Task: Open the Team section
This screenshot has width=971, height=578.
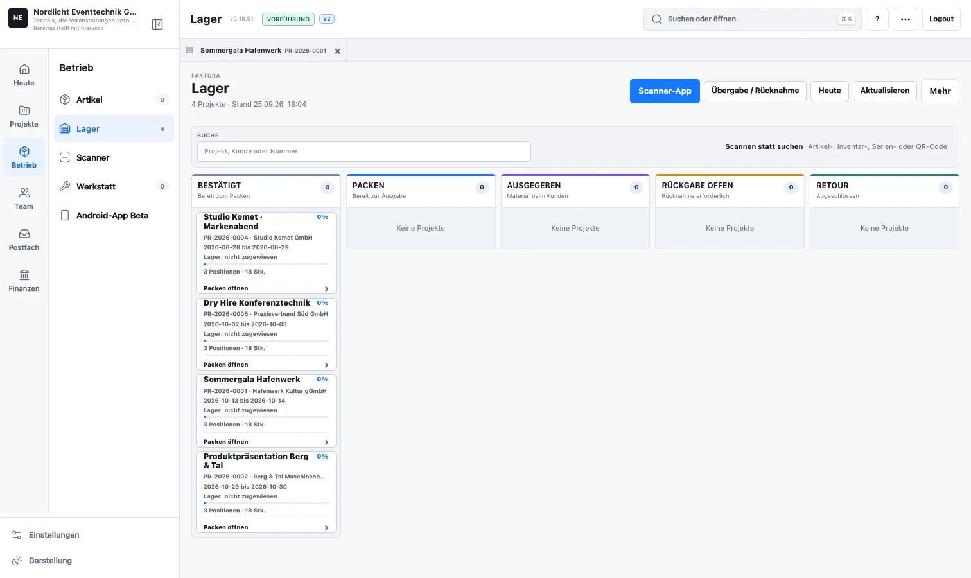Action: (24, 198)
